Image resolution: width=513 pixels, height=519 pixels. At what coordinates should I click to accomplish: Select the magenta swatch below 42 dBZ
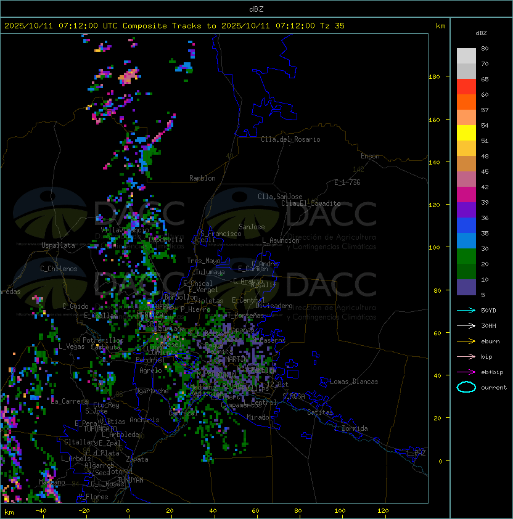tap(466, 195)
